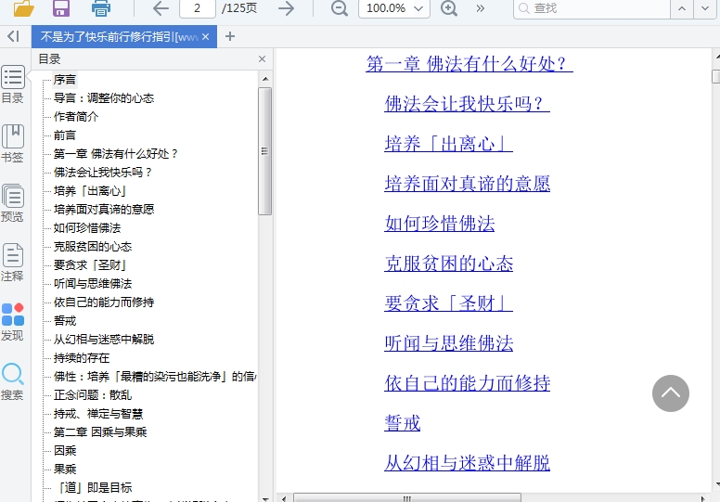Screen dimensions: 720x502
Task: Select 培养「出离心」 in the outline
Action: (90, 191)
